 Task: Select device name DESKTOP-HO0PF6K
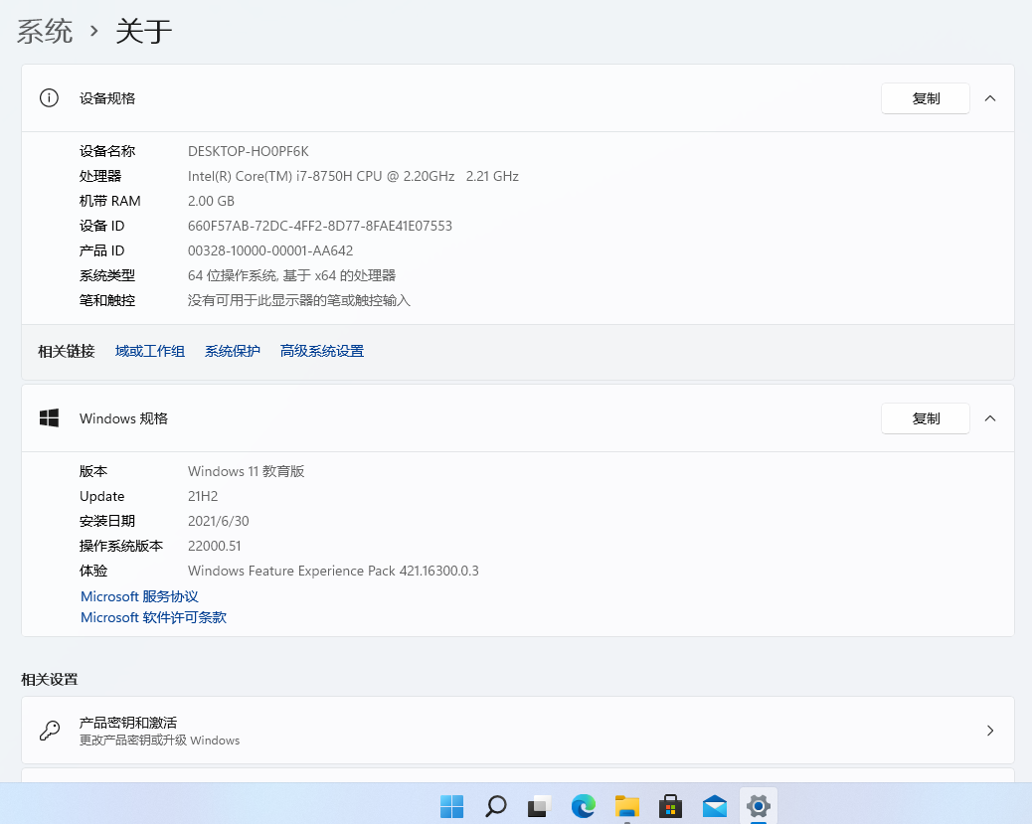click(x=249, y=151)
